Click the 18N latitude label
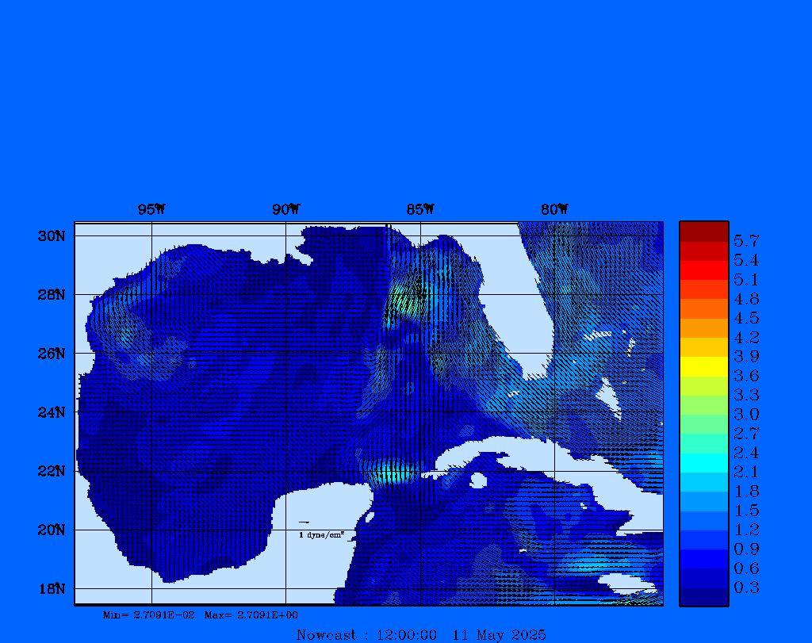The height and width of the screenshot is (643, 812). click(52, 588)
